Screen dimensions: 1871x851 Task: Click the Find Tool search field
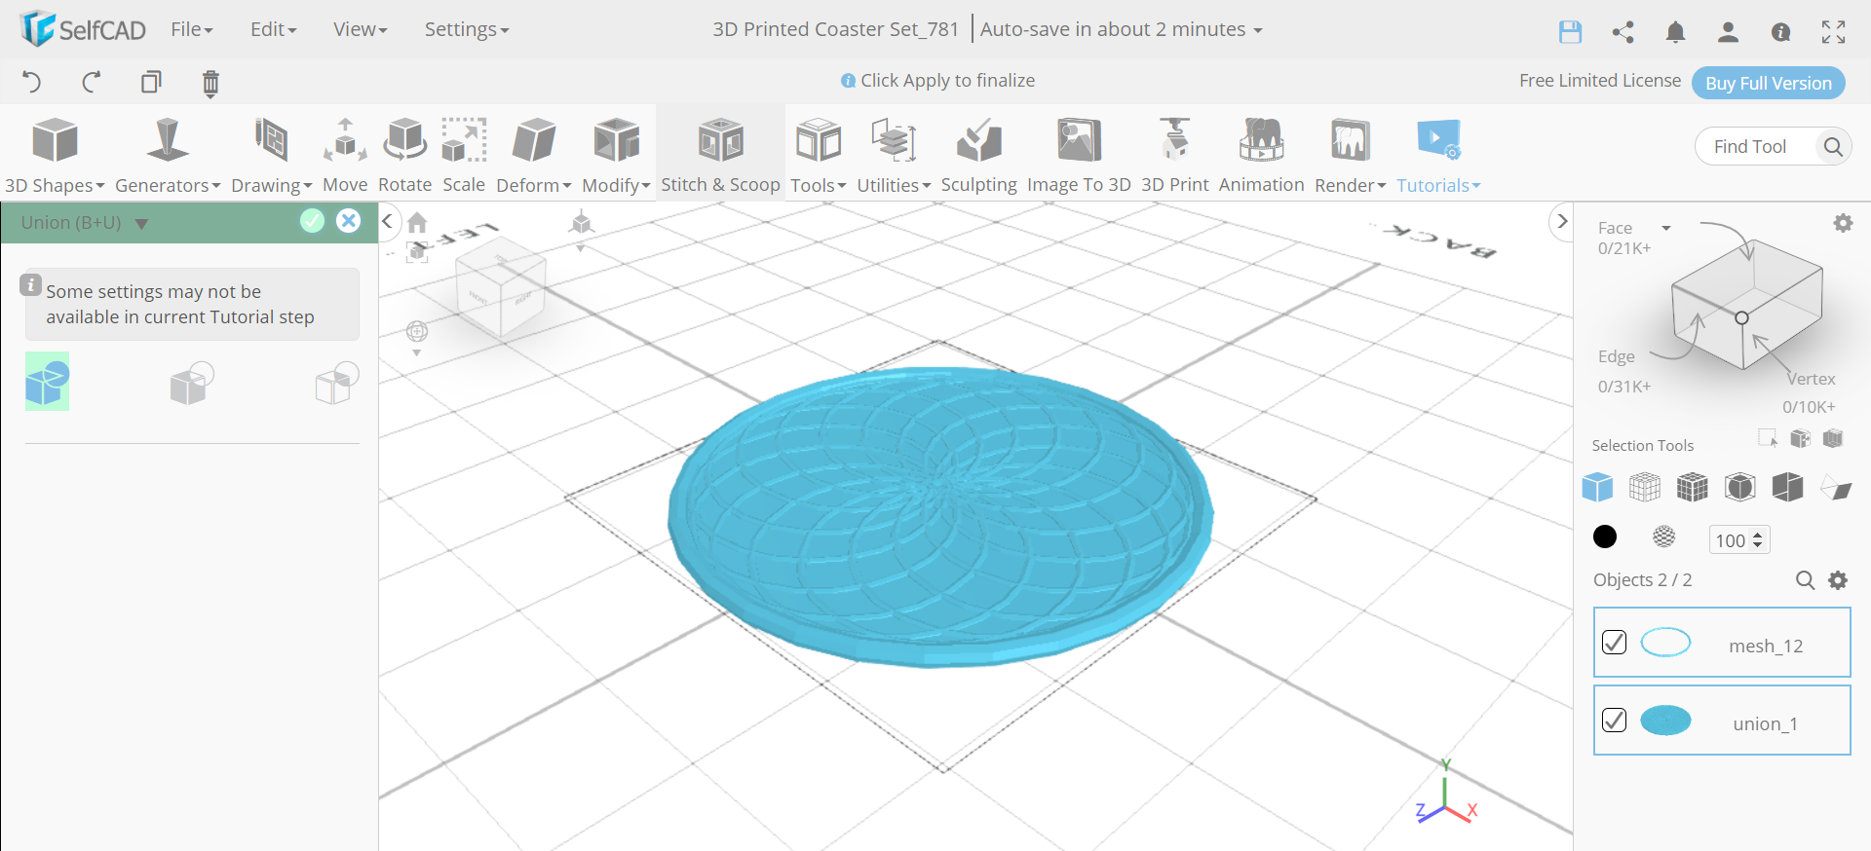1773,147
